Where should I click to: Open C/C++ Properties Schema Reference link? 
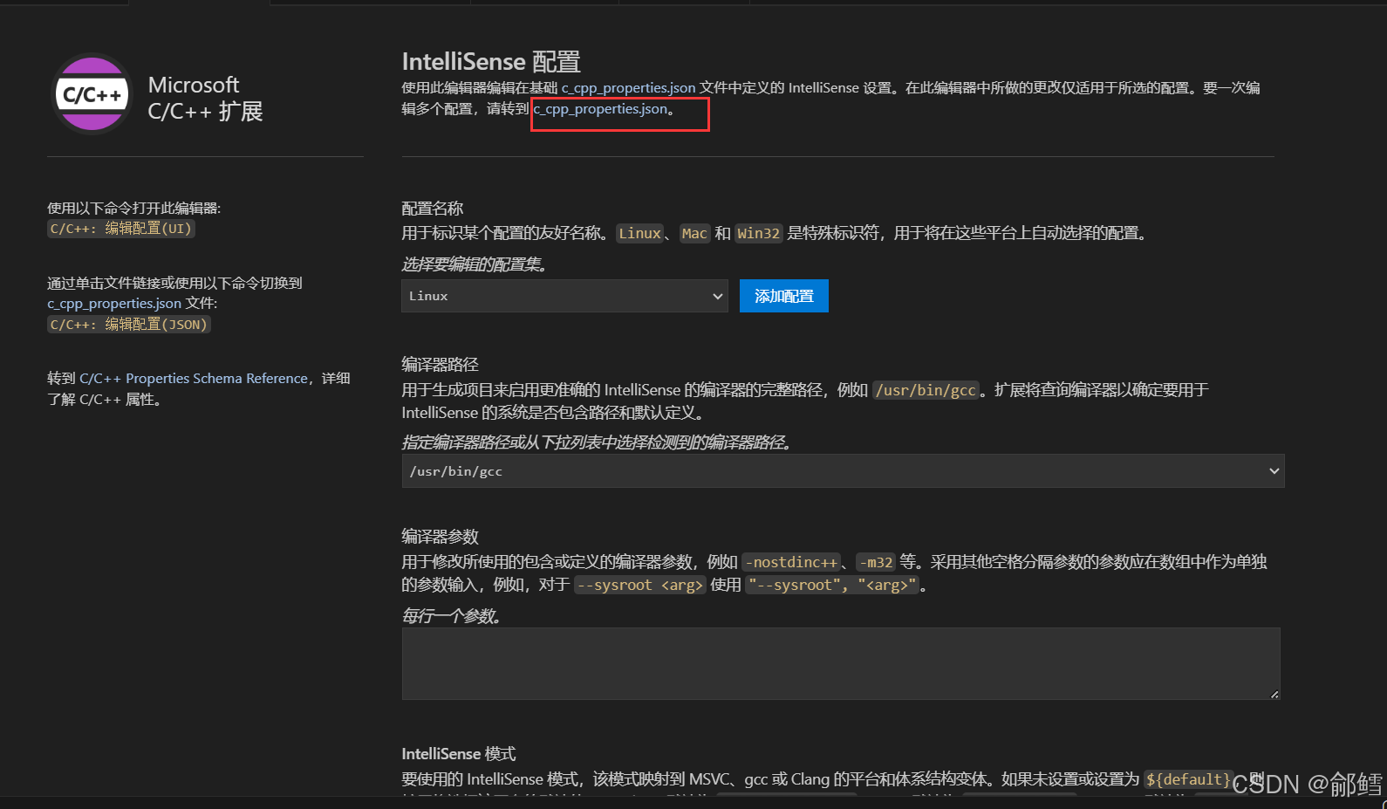194,379
